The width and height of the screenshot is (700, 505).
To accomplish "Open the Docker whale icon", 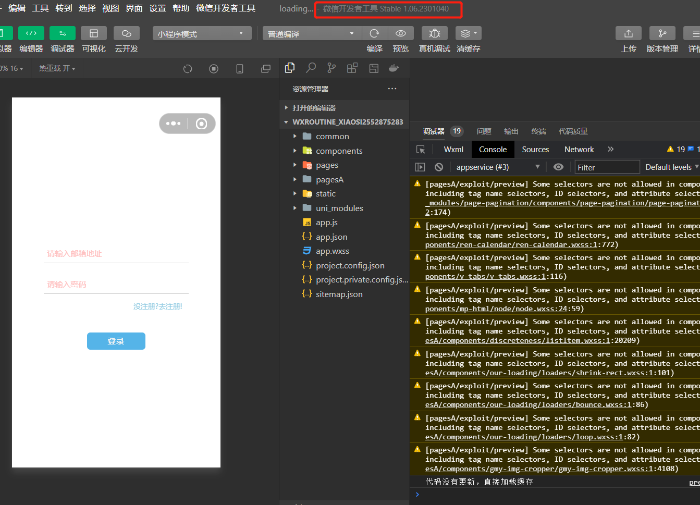I will point(394,68).
